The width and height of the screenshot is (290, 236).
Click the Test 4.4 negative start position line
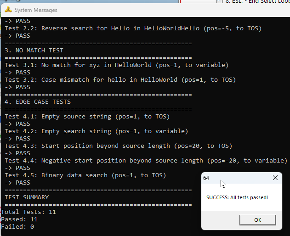coord(146,161)
